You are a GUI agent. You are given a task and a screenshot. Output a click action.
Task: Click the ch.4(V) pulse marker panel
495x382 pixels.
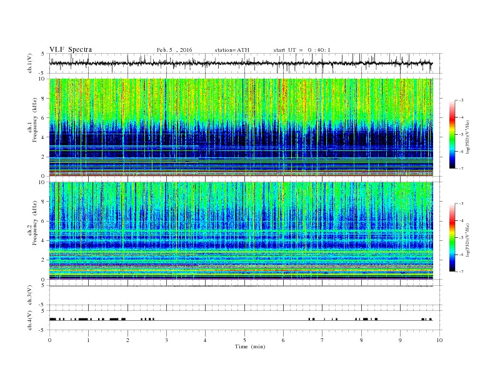[246, 321]
